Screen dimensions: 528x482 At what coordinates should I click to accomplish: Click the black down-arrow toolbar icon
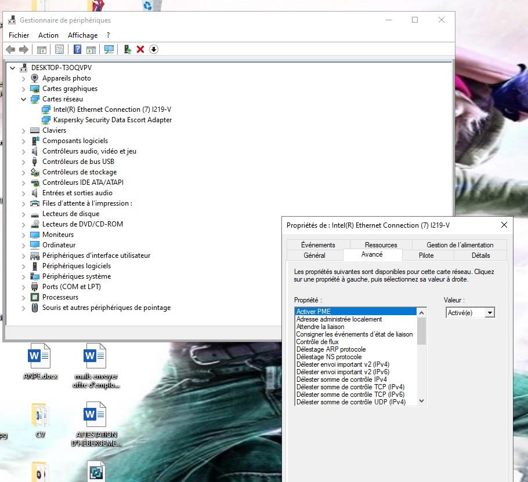pyautogui.click(x=154, y=50)
